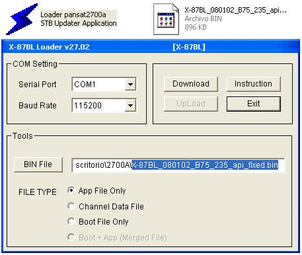302x255 pixels.
Task: Browse using the BIN File button
Action: pyautogui.click(x=38, y=164)
